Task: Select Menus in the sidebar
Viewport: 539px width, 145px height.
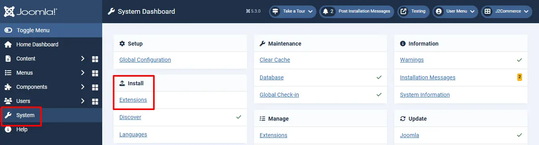Action: 24,73
